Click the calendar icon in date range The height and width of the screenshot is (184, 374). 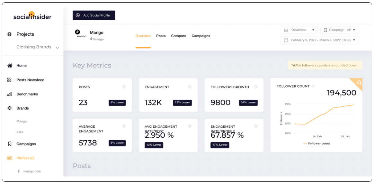coord(286,40)
